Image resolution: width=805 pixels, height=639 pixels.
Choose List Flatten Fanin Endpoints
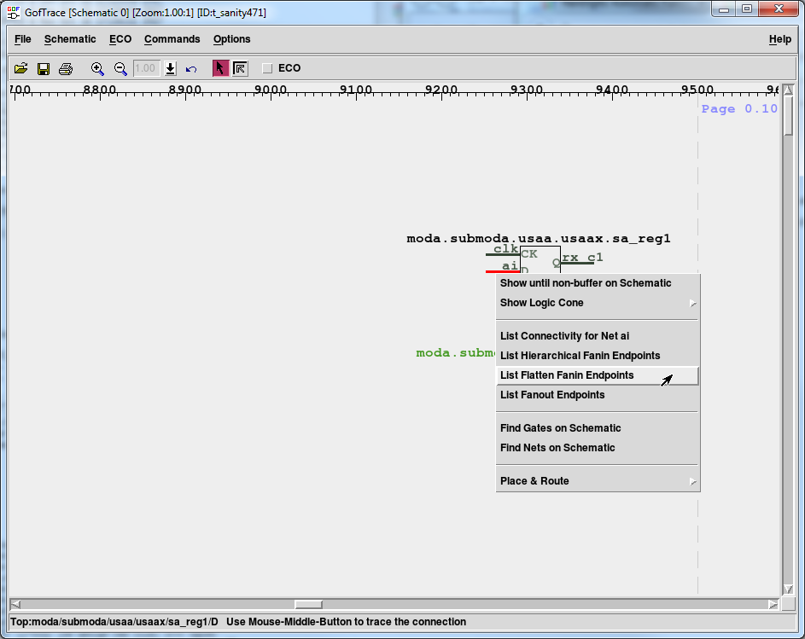pyautogui.click(x=567, y=375)
